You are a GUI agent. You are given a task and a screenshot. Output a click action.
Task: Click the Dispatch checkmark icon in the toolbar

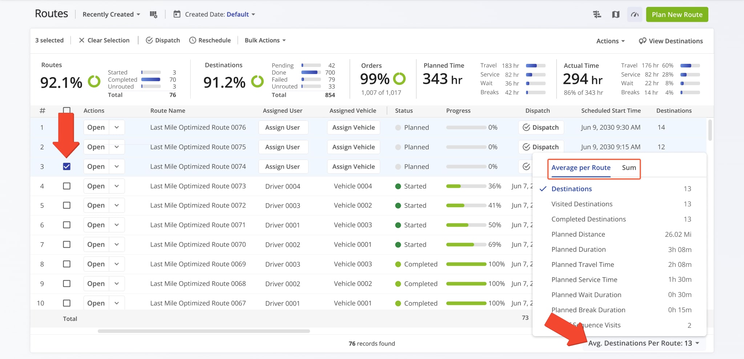149,40
